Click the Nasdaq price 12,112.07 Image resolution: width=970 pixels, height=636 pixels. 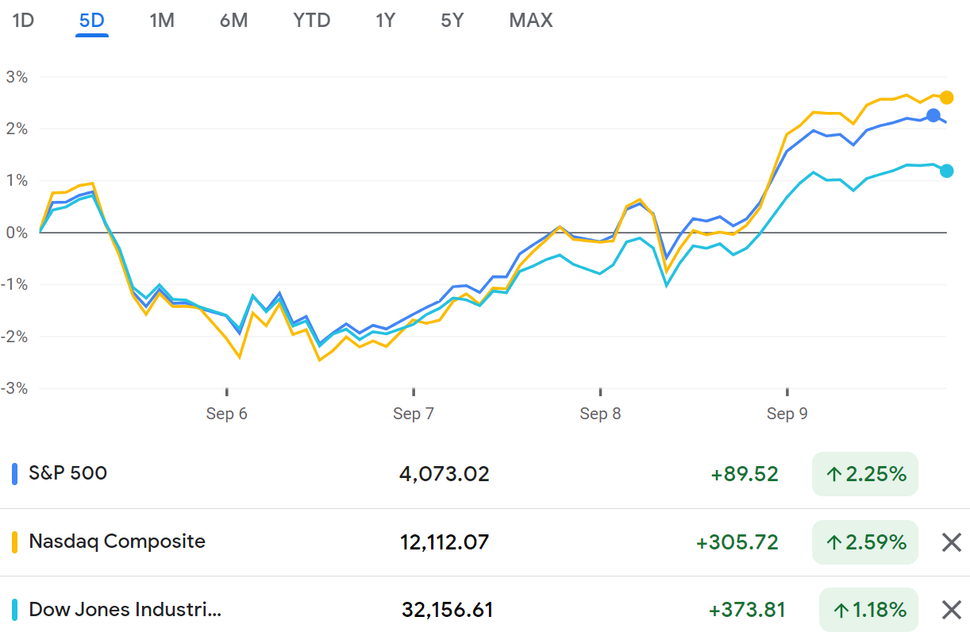click(445, 542)
